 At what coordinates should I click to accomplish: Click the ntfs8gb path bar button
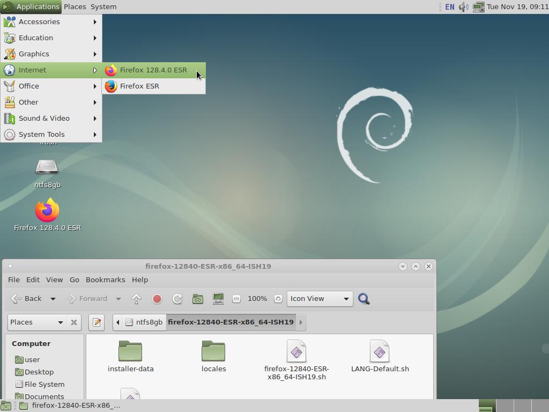coord(144,322)
